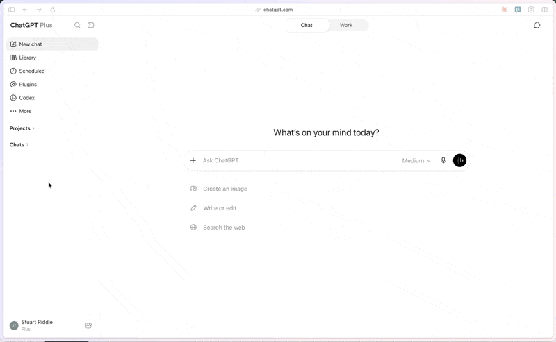Click the split view icon at far right

pos(545,10)
